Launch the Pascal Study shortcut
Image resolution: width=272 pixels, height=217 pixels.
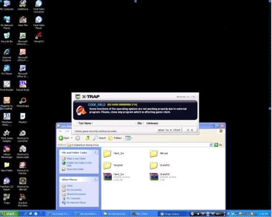pyautogui.click(x=23, y=86)
